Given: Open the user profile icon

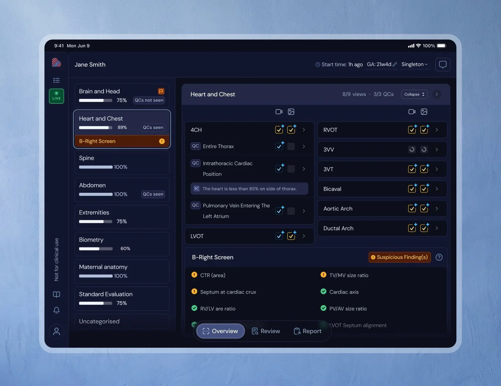Looking at the screenshot, I should pos(56,332).
